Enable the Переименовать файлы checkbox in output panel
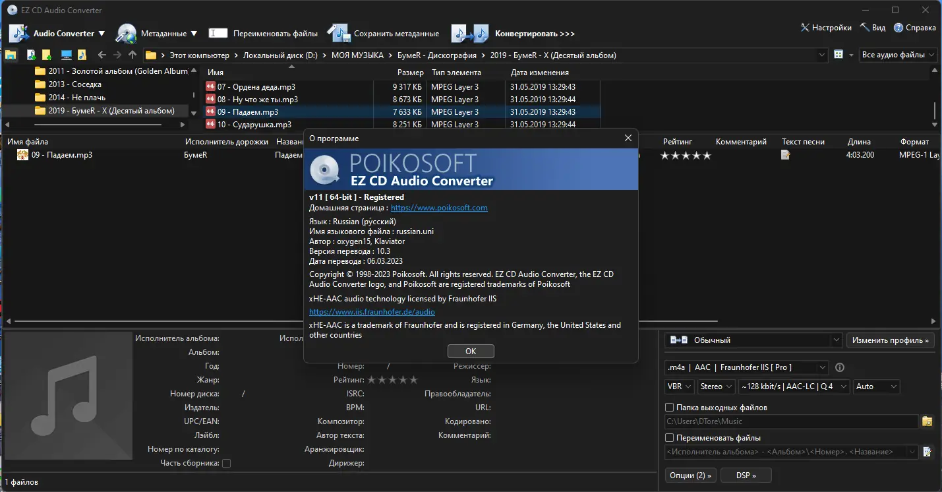The height and width of the screenshot is (492, 942). point(670,438)
